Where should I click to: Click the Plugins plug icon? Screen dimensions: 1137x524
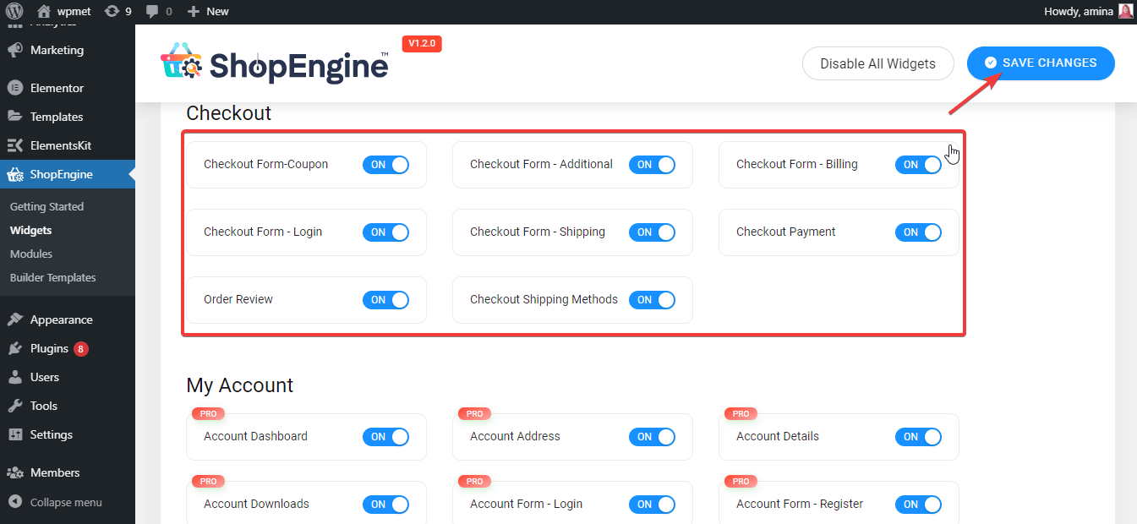coord(15,348)
